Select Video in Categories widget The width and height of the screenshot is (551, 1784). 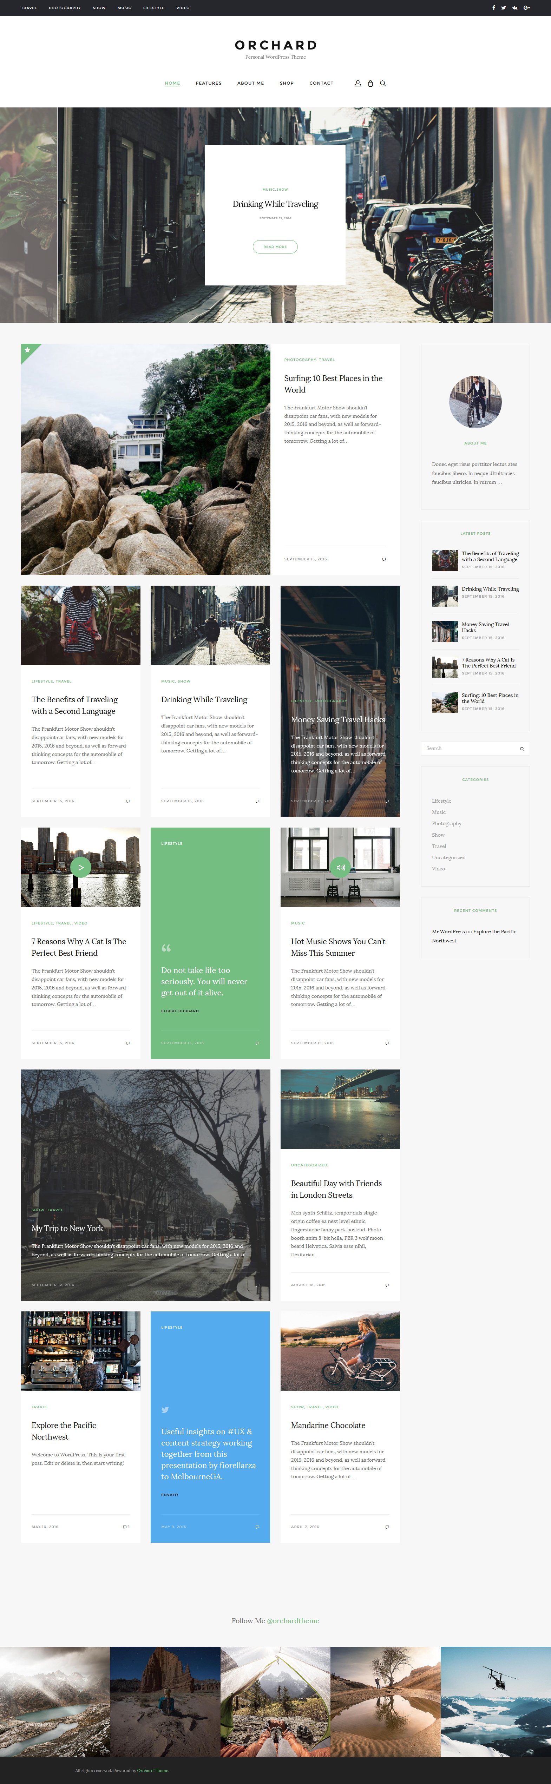[x=438, y=868]
